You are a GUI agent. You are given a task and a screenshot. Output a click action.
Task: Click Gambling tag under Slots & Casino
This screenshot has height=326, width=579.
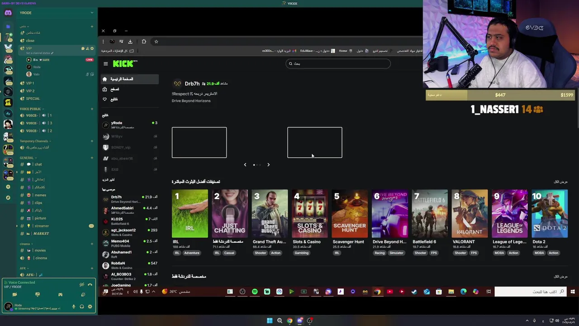pos(301,253)
